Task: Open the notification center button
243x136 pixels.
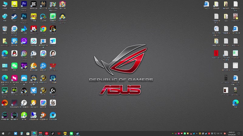Action: [239, 134]
